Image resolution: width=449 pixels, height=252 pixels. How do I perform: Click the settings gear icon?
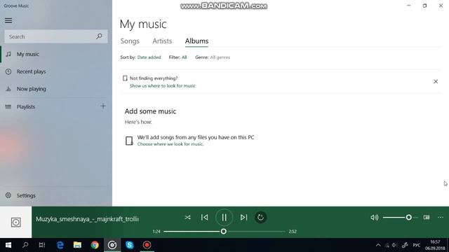[x=8, y=195]
